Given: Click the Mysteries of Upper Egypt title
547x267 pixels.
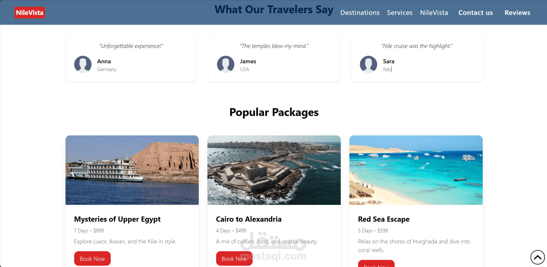Looking at the screenshot, I should [x=117, y=219].
